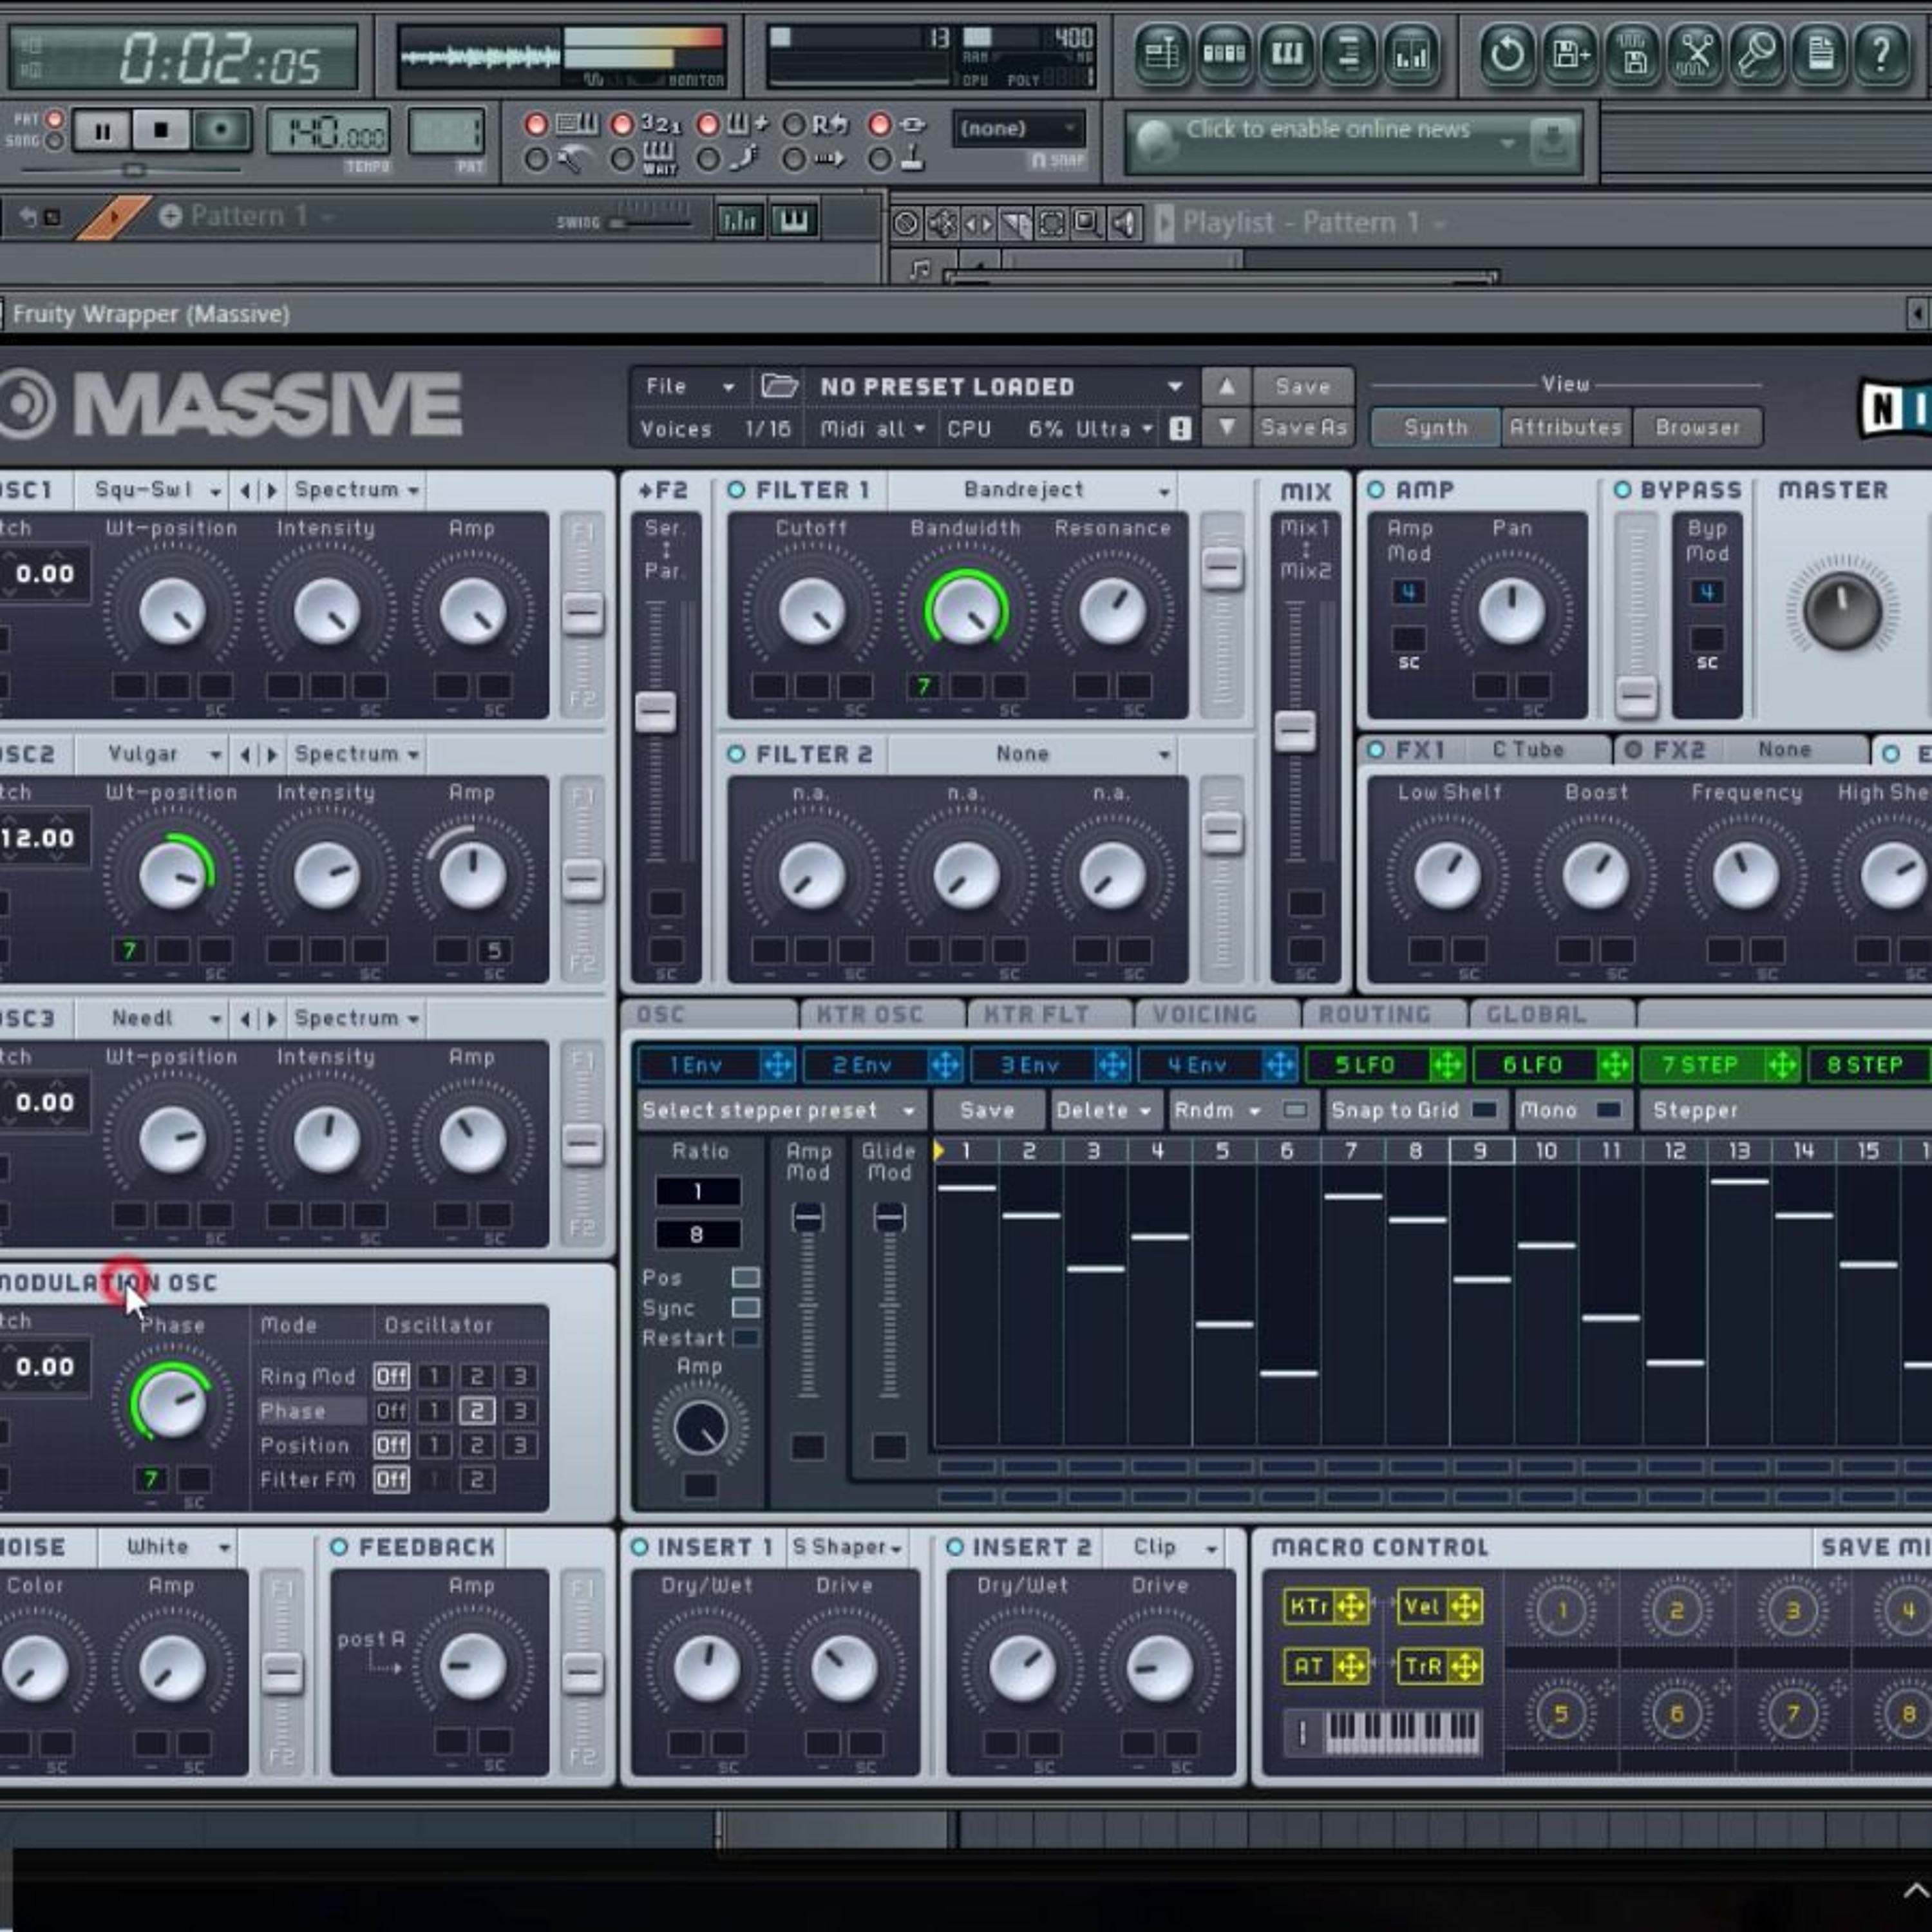The image size is (1932, 1932).
Task: Click the Mix1/Mix2 fader handle
Action: click(x=1295, y=731)
